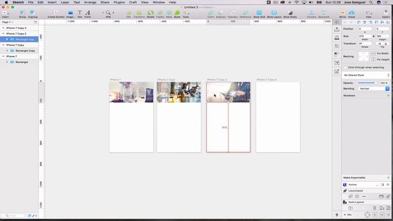Add a shadow with Shadows plus
The width and height of the screenshot is (393, 221).
[388, 96]
